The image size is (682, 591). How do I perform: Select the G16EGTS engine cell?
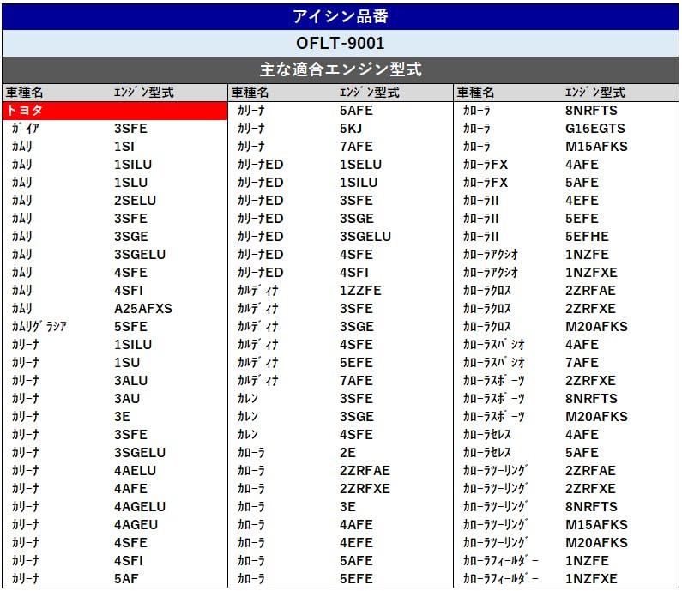(x=595, y=129)
